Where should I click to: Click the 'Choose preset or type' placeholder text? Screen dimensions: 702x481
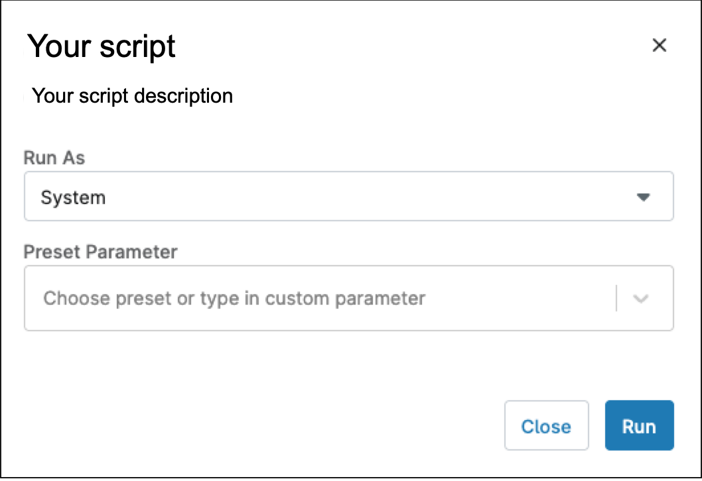tap(234, 298)
